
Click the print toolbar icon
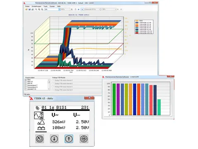pos(32,10)
